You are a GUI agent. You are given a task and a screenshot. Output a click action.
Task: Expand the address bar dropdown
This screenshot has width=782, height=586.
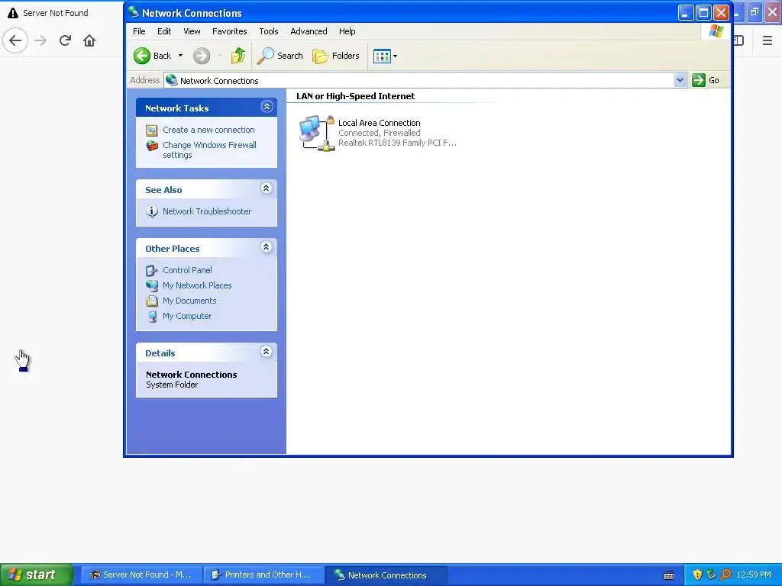pos(680,80)
